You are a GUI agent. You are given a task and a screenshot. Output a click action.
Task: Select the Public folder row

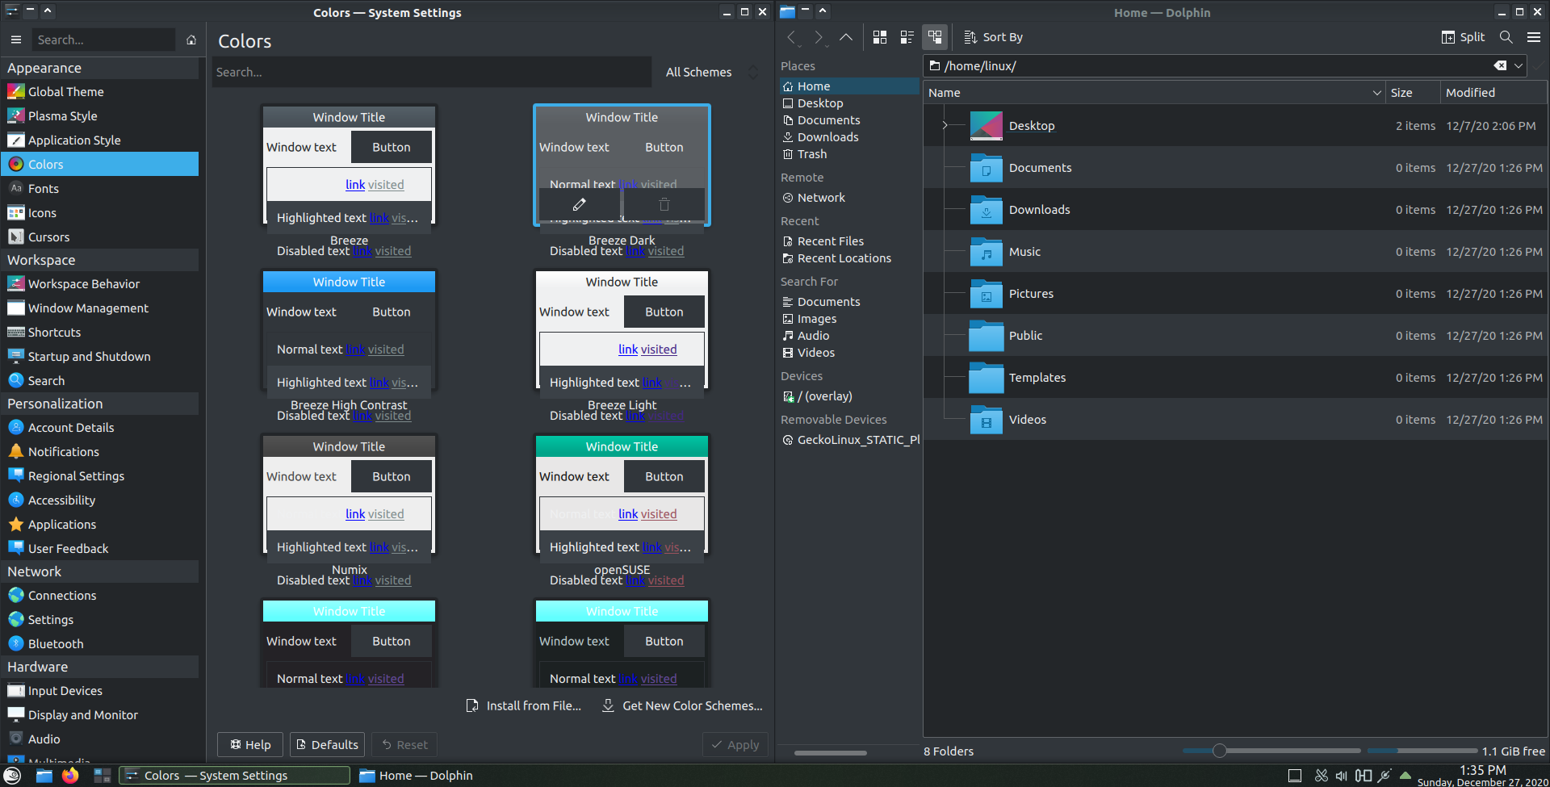coord(1235,336)
